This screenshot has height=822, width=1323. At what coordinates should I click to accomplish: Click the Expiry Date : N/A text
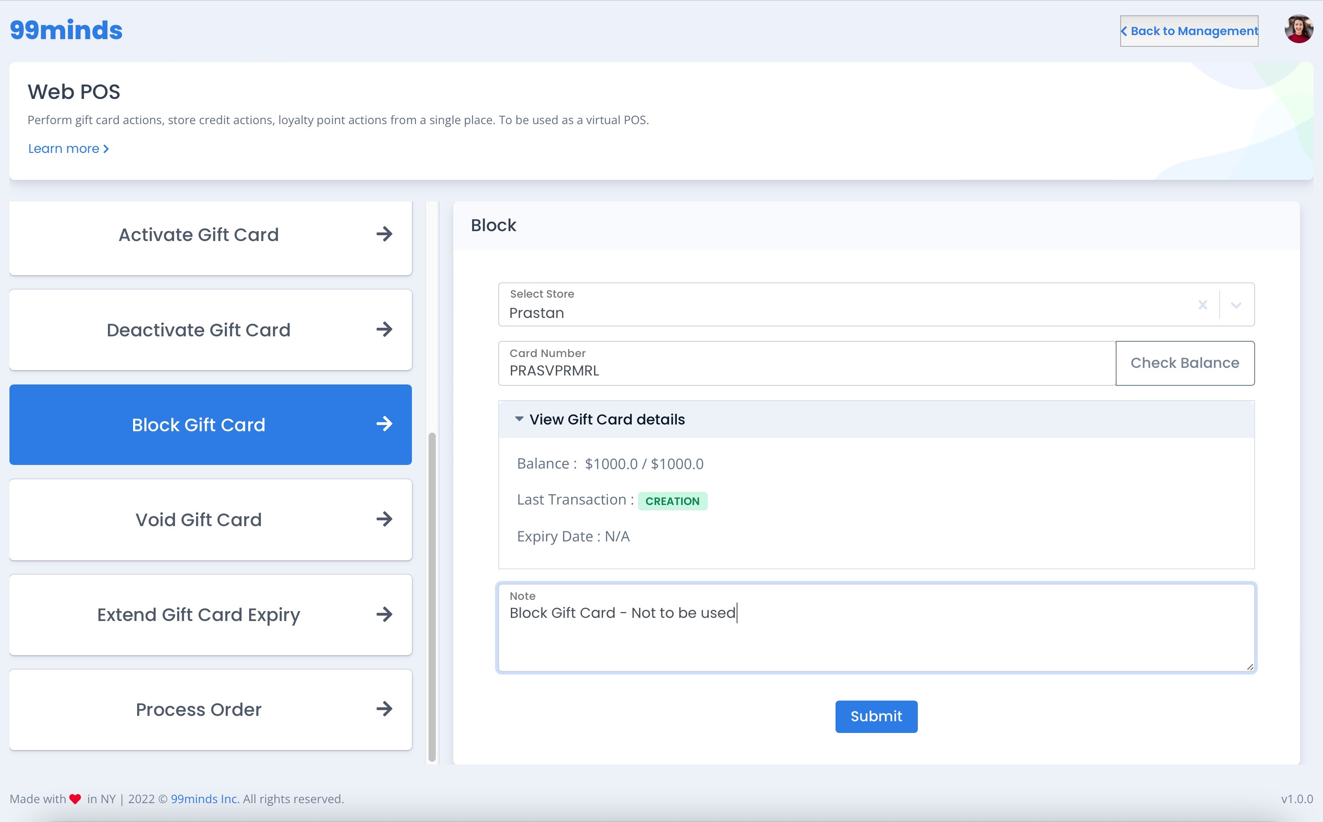tap(573, 536)
